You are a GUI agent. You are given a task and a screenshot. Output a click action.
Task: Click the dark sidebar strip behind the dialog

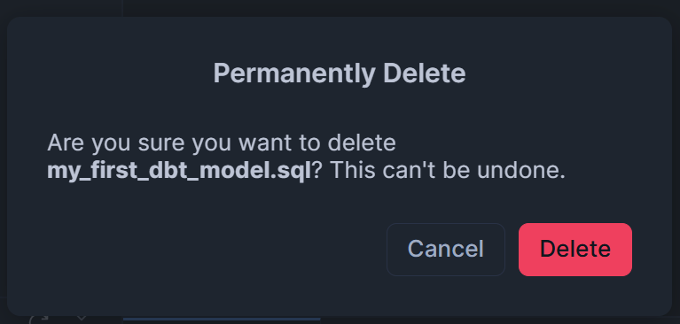(x=61, y=8)
